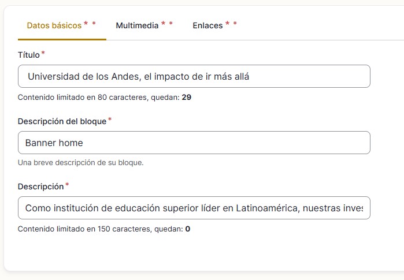
Task: Click the remaining characters count 0
Action: click(x=188, y=229)
